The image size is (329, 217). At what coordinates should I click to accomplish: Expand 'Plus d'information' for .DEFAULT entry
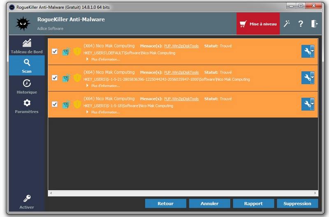[103, 59]
